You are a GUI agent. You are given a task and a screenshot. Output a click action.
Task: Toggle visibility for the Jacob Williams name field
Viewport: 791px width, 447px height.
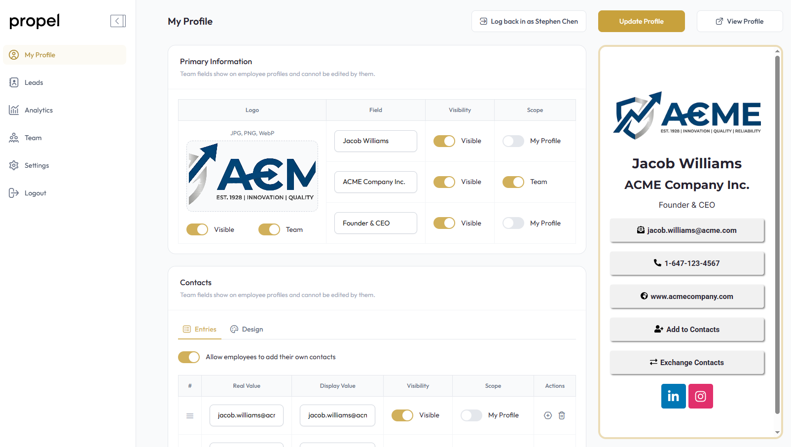point(444,141)
